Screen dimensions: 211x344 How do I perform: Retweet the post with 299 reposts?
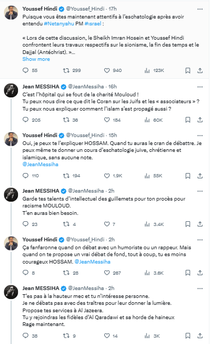point(66,70)
